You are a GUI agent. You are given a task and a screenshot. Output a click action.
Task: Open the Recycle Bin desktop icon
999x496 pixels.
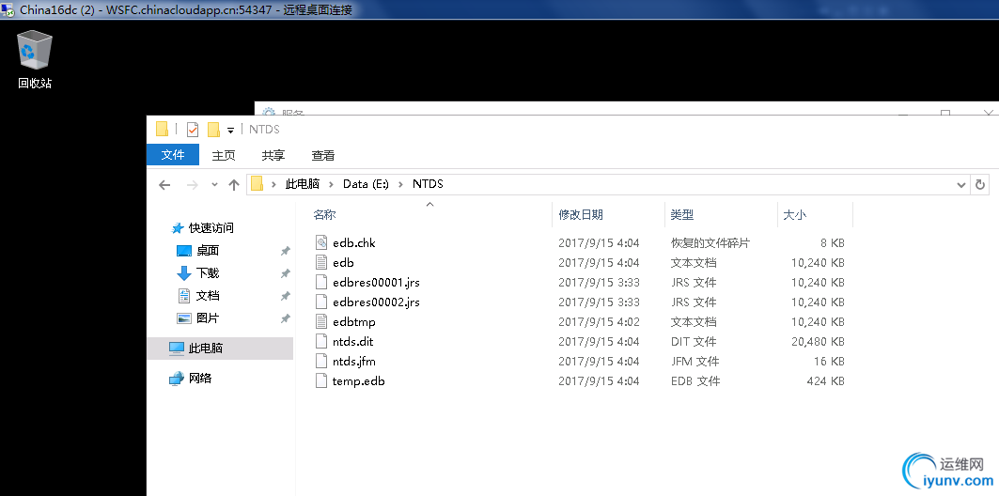pyautogui.click(x=35, y=58)
